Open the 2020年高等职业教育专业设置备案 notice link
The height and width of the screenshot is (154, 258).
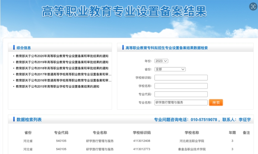[x=62, y=56]
